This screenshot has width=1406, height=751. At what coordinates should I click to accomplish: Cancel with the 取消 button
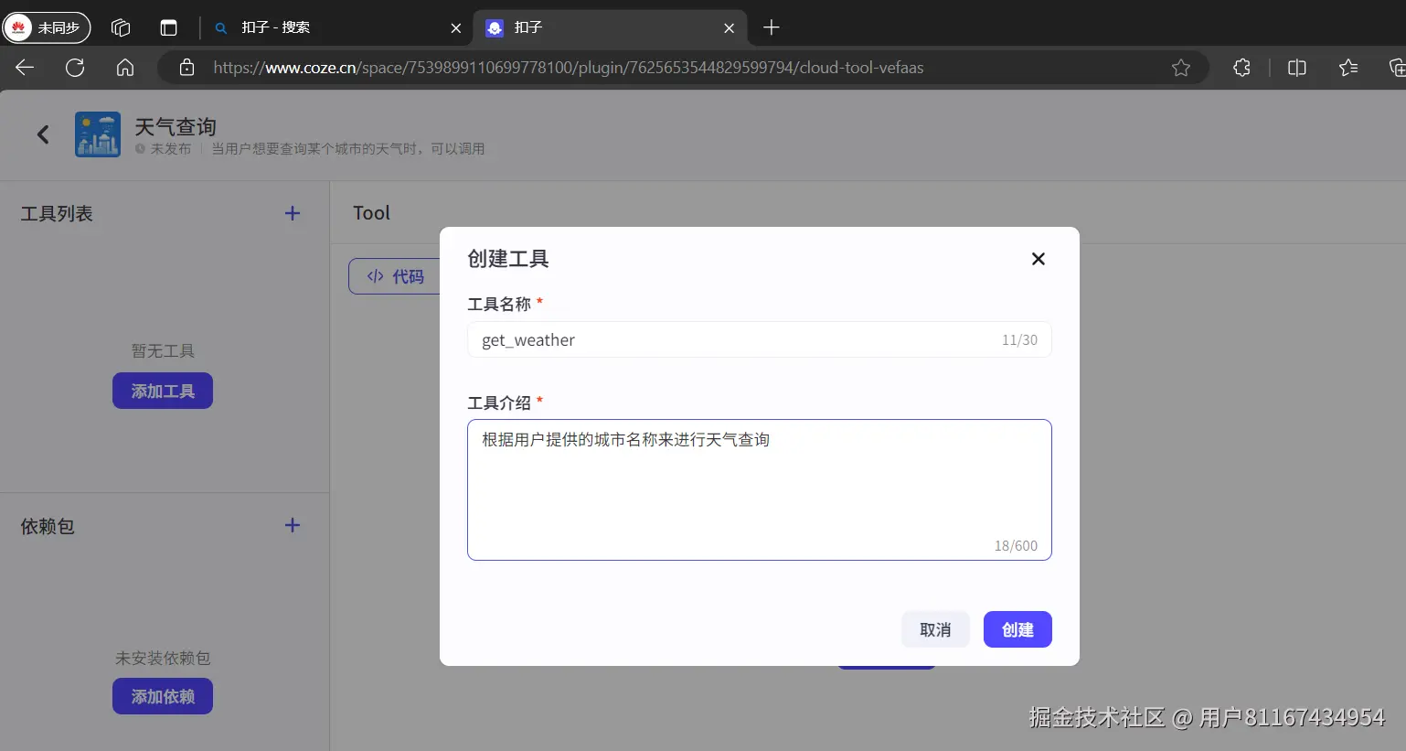(x=935, y=629)
